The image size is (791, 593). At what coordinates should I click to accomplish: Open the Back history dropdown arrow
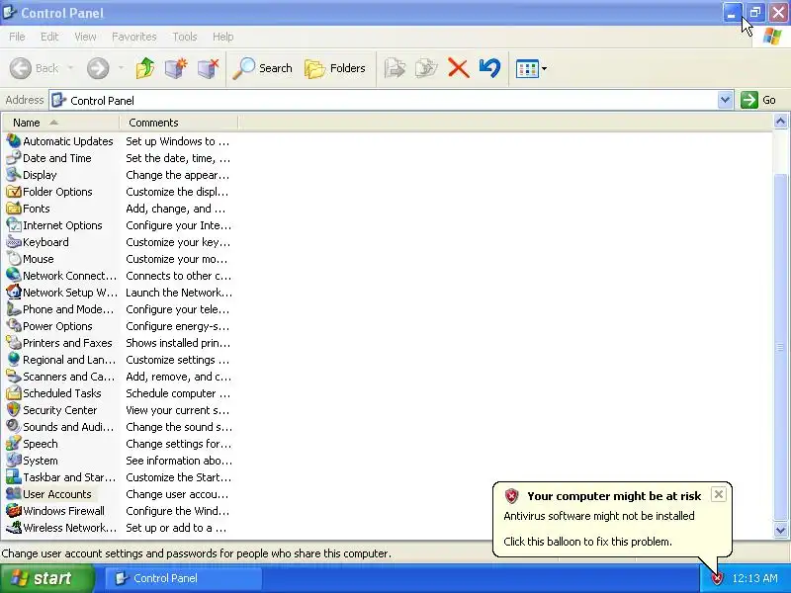(x=70, y=68)
